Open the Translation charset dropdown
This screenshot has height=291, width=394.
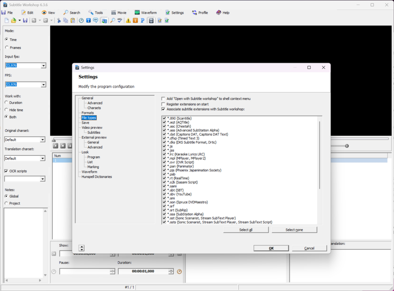42,158
